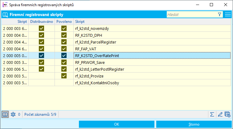This screenshot has height=129, width=233.
Task: Sort by the Distribuováno column header
Action: pyautogui.click(x=42, y=22)
